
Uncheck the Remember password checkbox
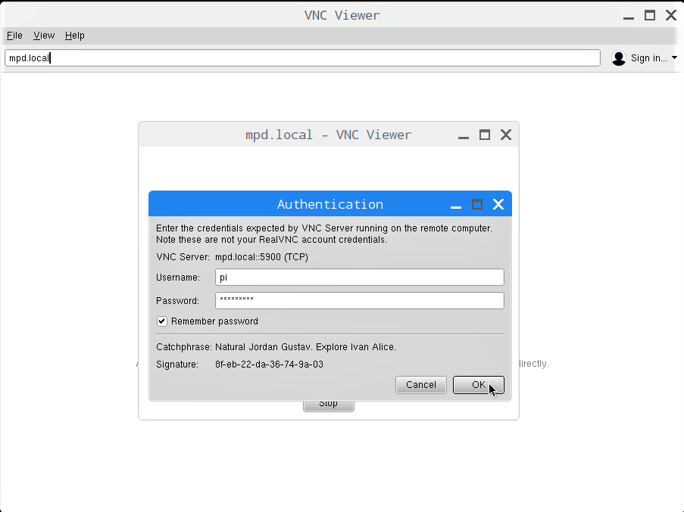point(162,321)
